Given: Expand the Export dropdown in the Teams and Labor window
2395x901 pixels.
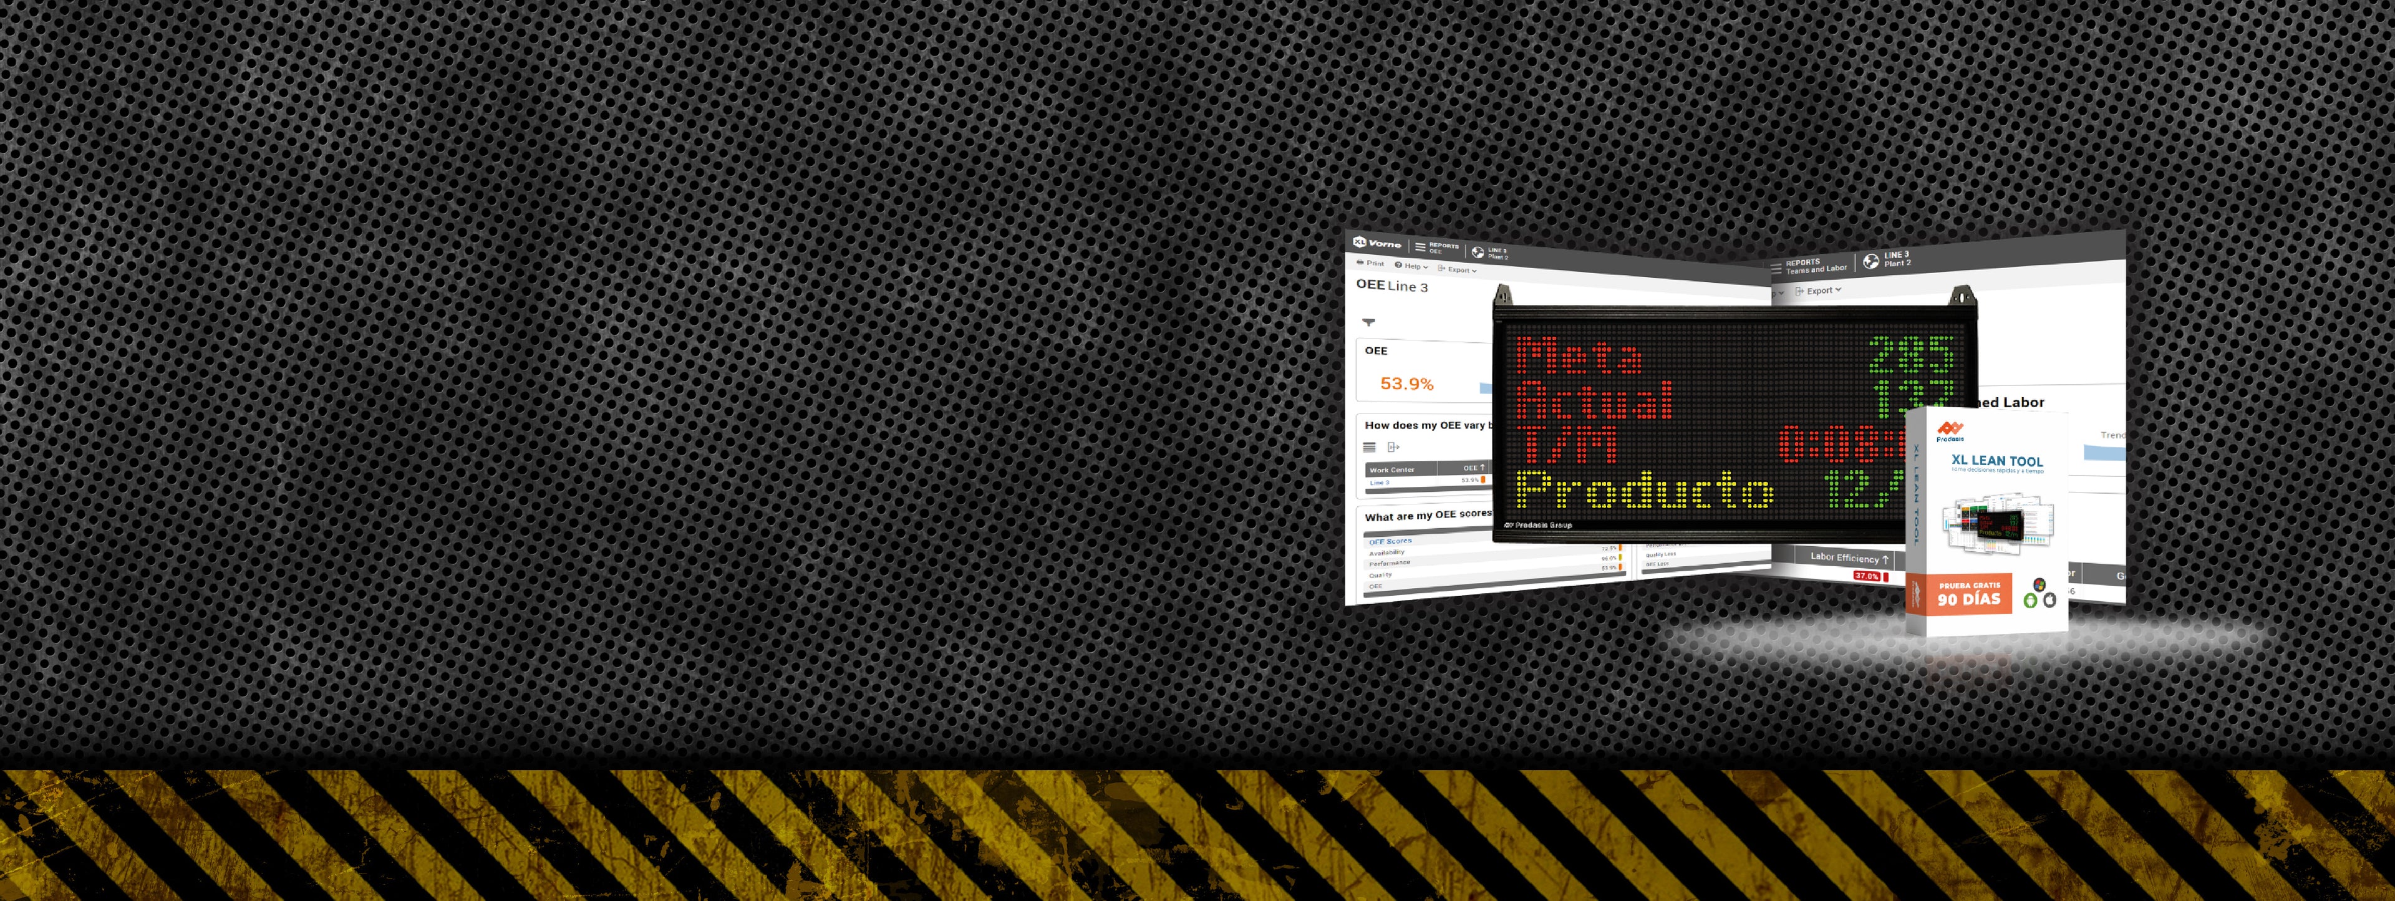Looking at the screenshot, I should (x=1819, y=290).
